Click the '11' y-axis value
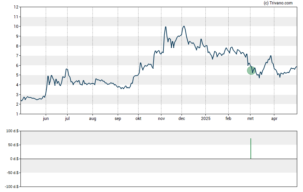Screen dimensions: 303x192 pyautogui.click(x=16, y=17)
